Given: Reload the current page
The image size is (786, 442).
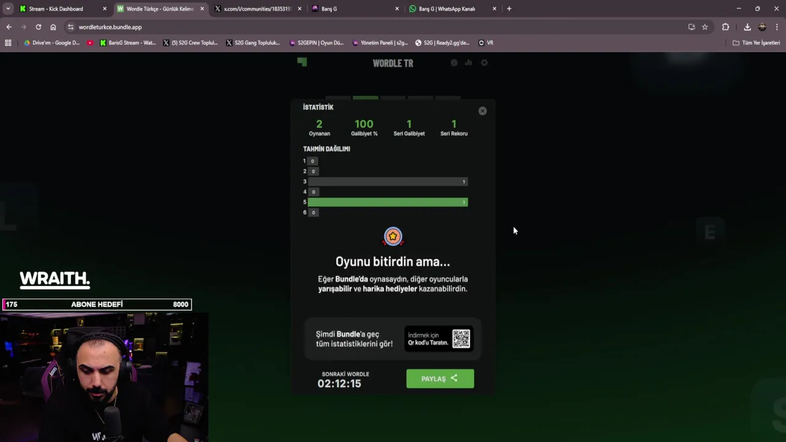Looking at the screenshot, I should click(38, 27).
